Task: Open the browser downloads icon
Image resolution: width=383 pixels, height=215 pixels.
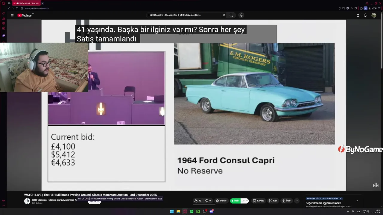Action: [370, 8]
